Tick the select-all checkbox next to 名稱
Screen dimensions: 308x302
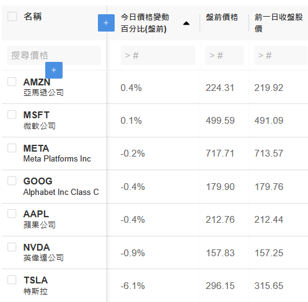point(12,17)
